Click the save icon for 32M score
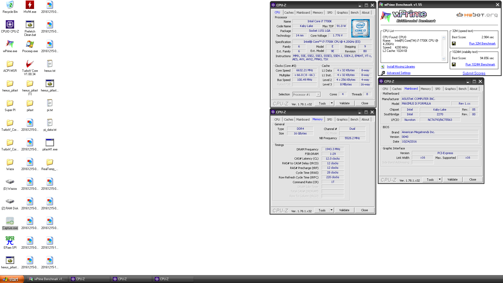503x283 pixels. pos(454,43)
